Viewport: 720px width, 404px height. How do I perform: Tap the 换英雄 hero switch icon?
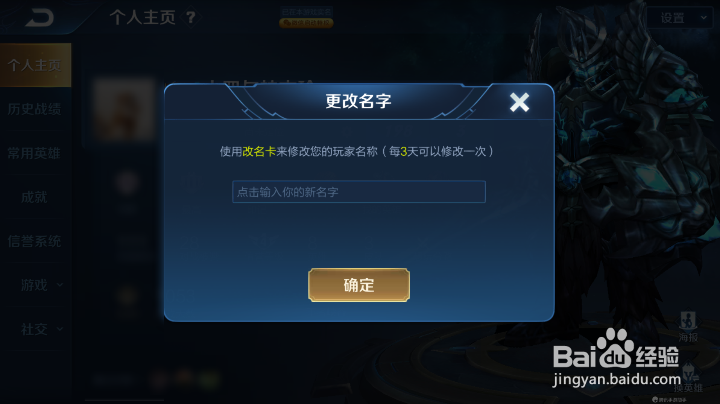688,377
